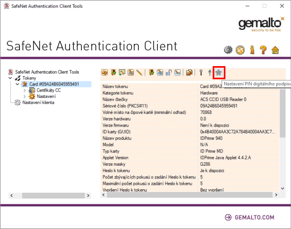
Task: Select Certifikáty CC tree item
Action: pyautogui.click(x=48, y=90)
